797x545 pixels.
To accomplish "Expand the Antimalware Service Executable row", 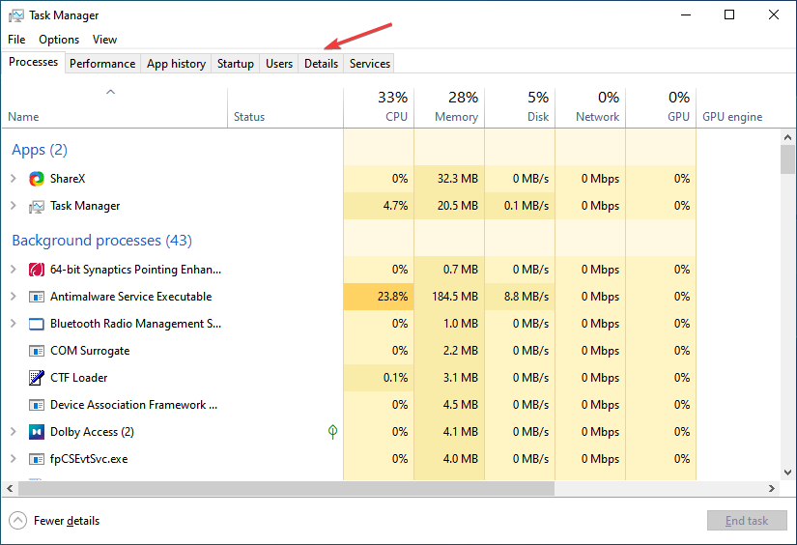I will pos(14,297).
